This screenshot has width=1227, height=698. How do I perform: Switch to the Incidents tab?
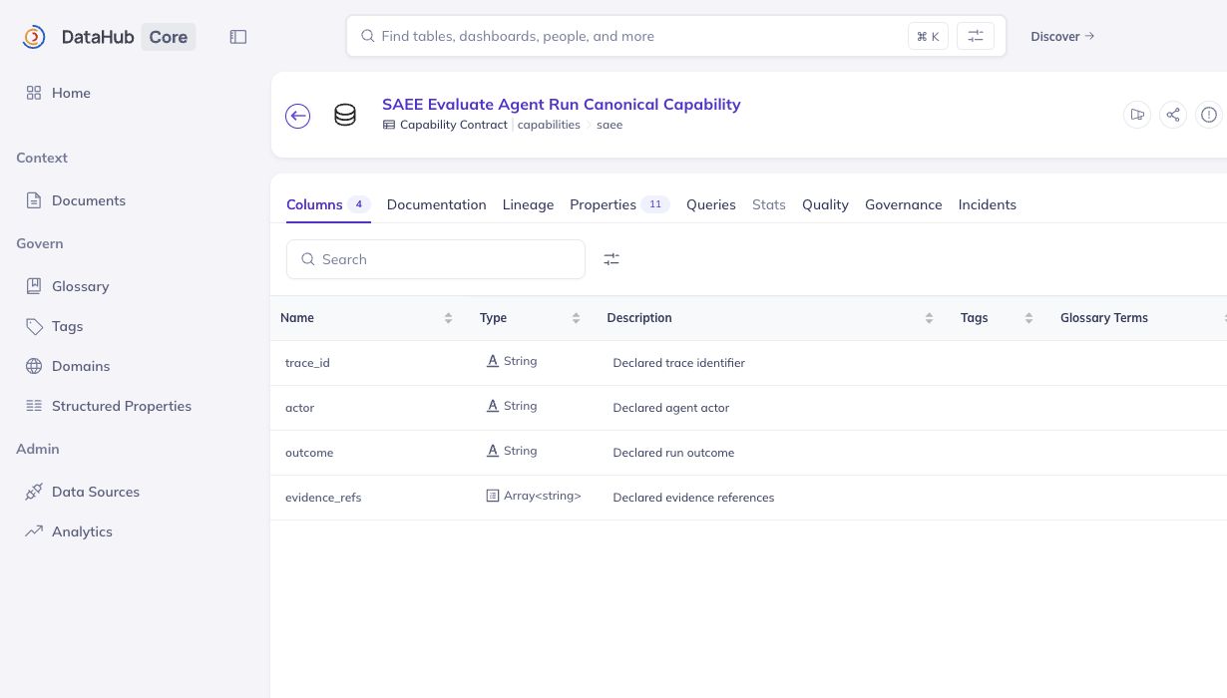[x=988, y=204]
